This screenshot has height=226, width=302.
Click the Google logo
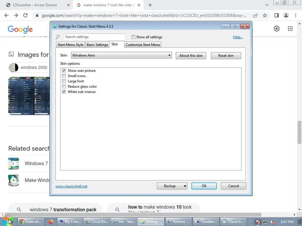pos(20,29)
